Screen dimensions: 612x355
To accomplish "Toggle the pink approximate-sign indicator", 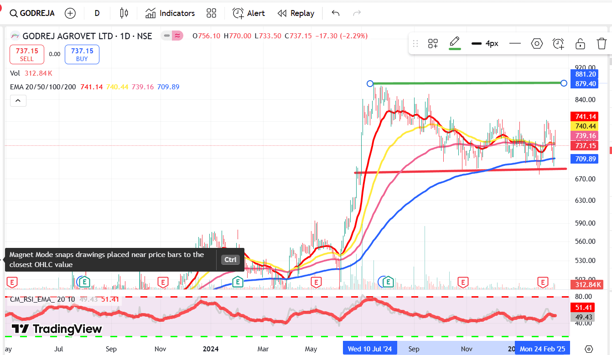I will point(177,36).
